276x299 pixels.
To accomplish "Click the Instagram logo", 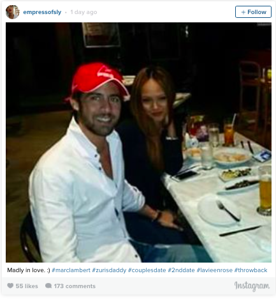I will coord(252,286).
